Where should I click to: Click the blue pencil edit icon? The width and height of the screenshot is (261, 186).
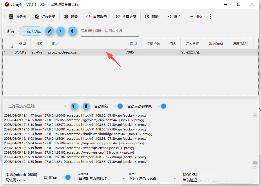point(49,31)
